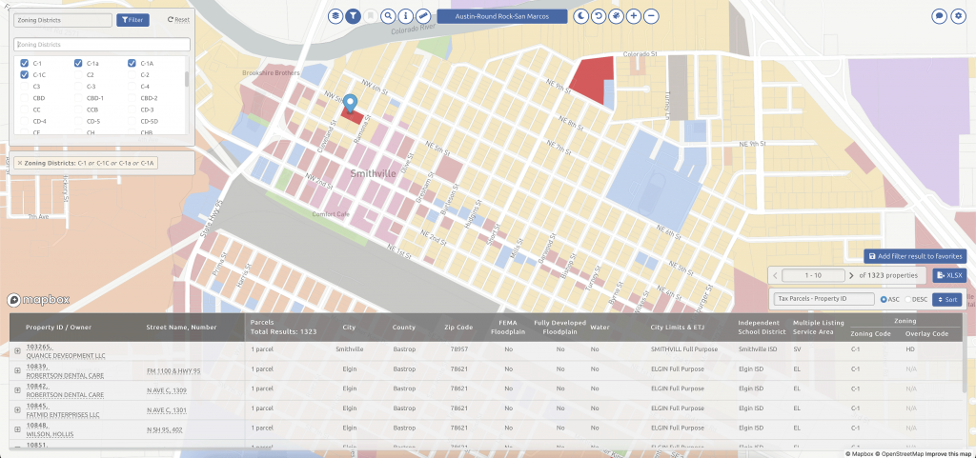Open the magnifier search tool
The image size is (976, 458).
pos(389,16)
